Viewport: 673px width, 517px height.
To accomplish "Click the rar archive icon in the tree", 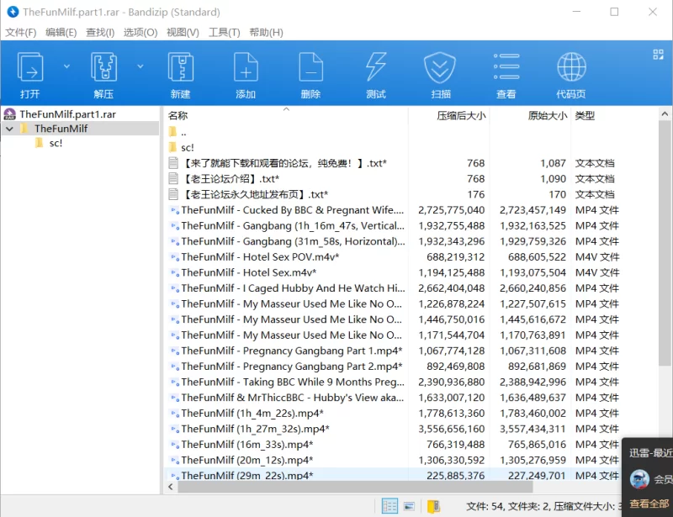I will 9,114.
